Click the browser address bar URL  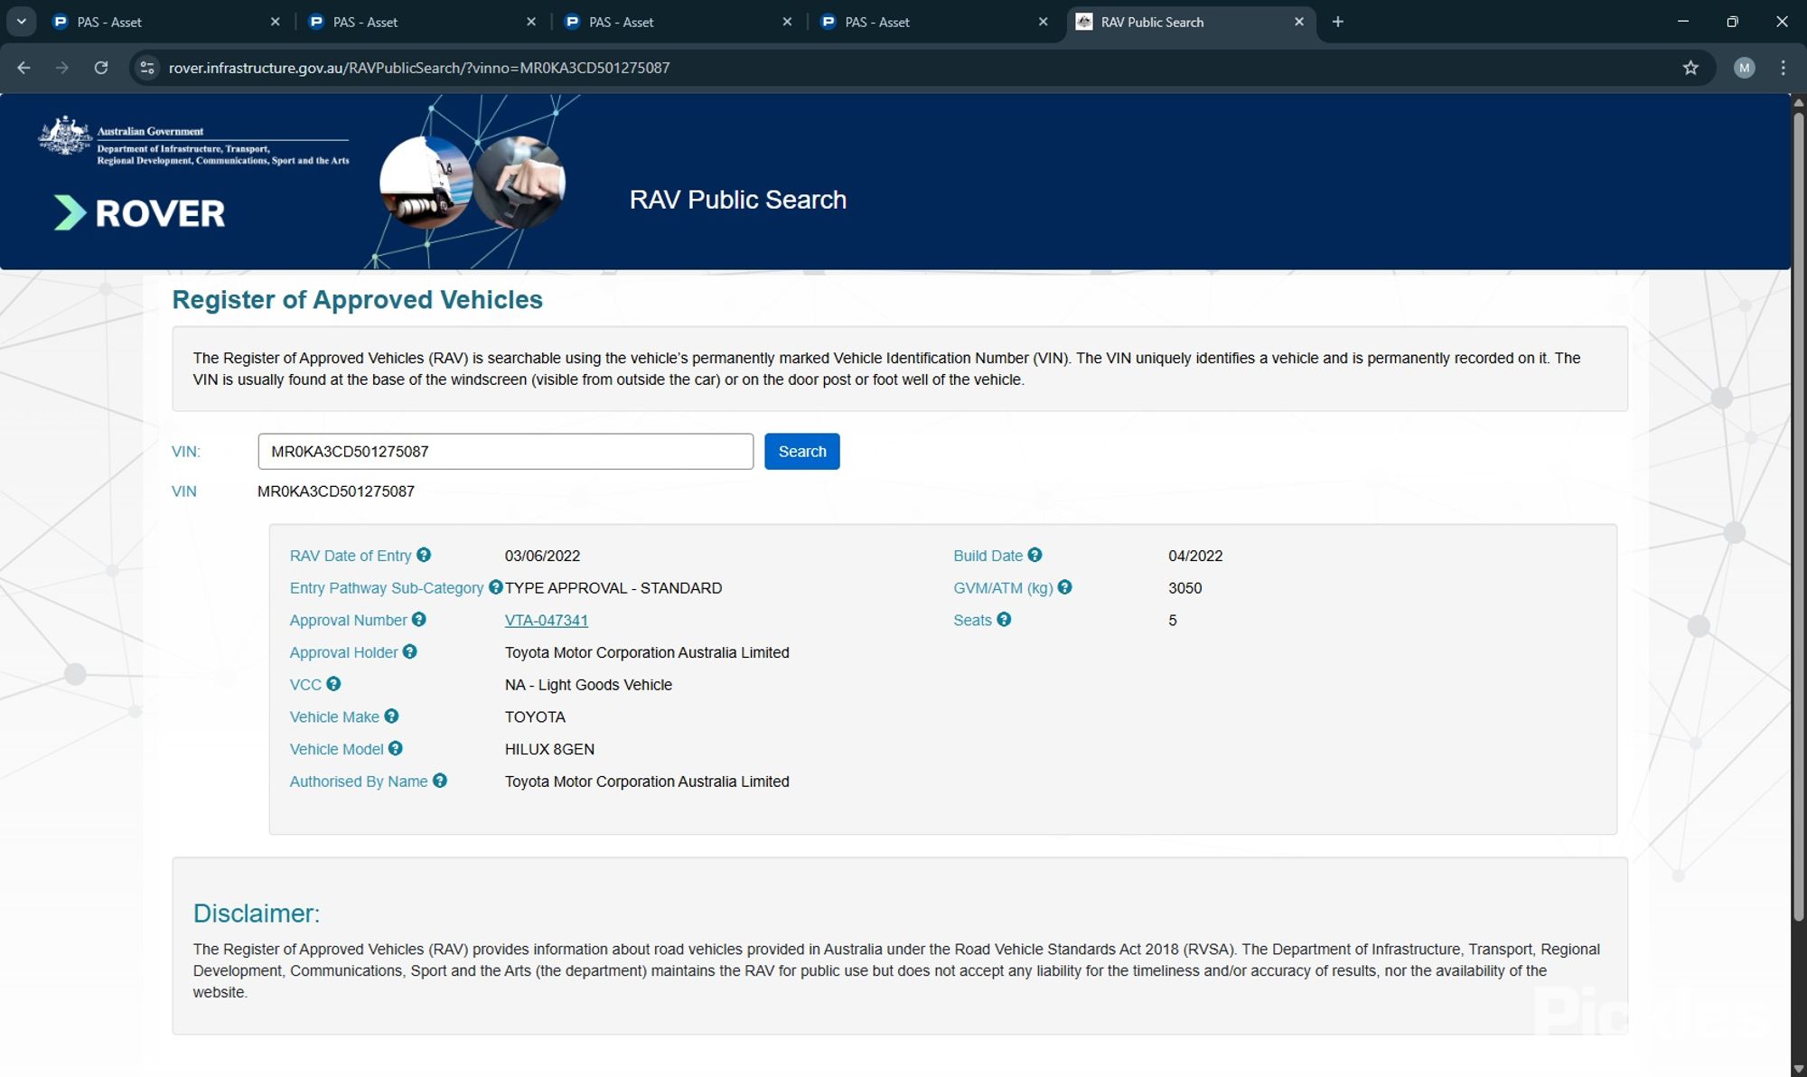(419, 68)
